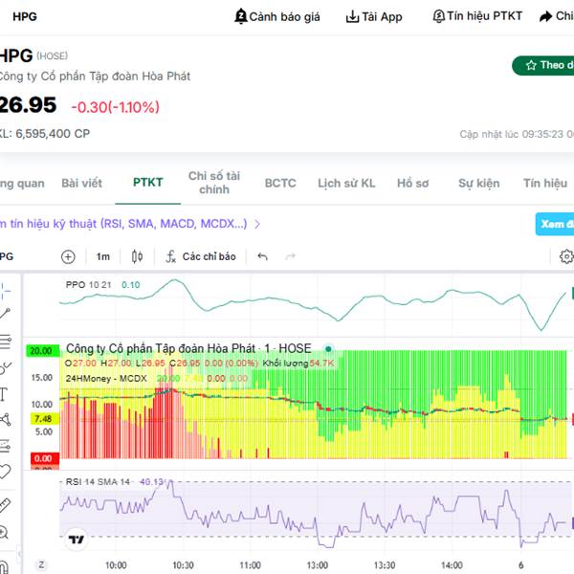Select the PTKT tab
Image resolution: width=574 pixels, height=574 pixels.
coord(147,183)
